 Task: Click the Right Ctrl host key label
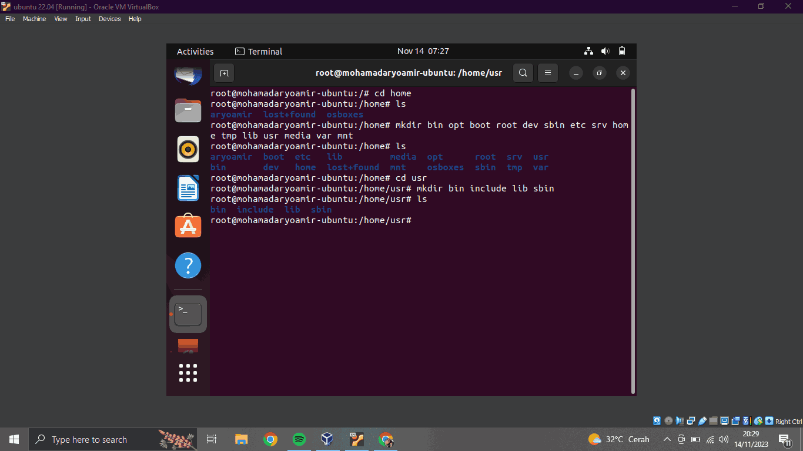(x=789, y=422)
